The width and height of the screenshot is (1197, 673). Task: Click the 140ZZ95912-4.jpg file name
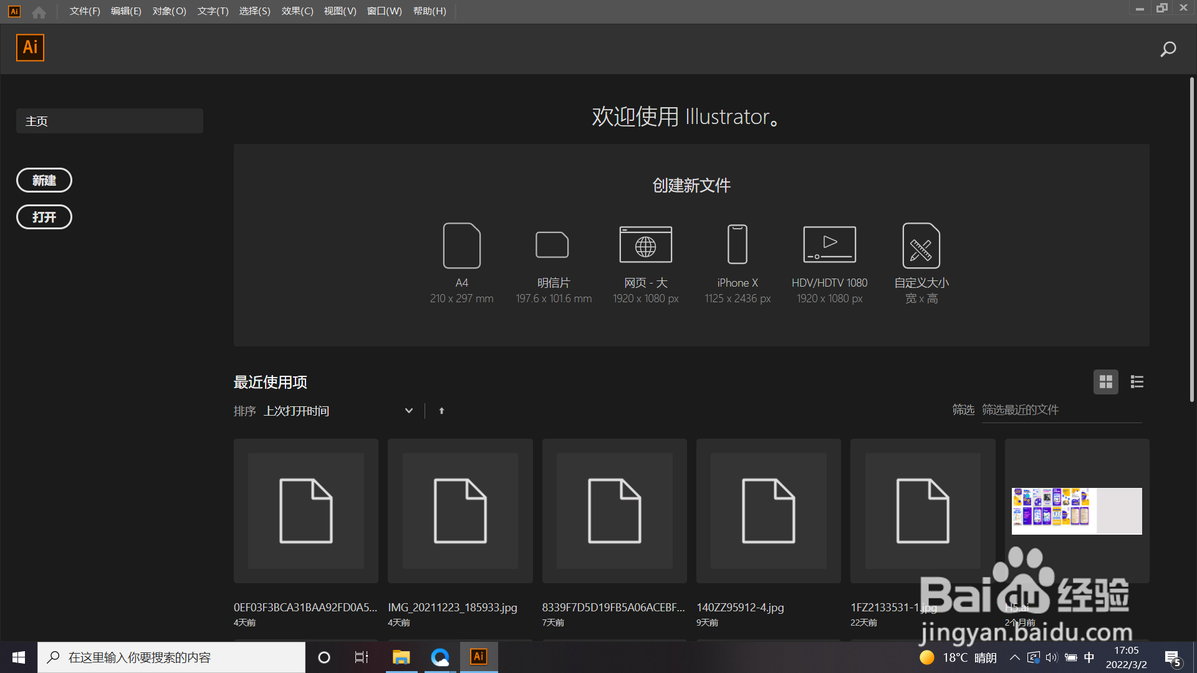point(740,607)
